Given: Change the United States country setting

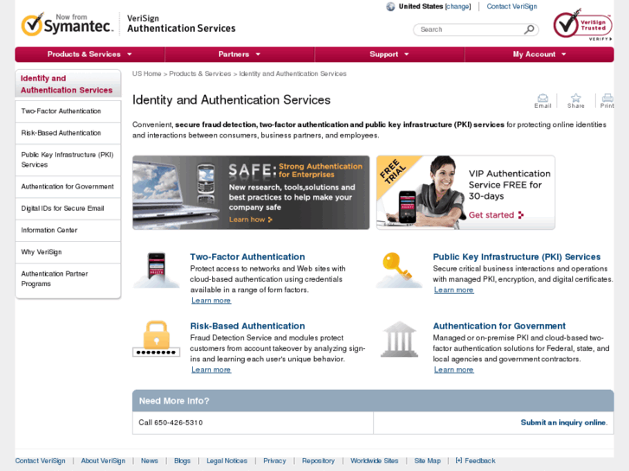Looking at the screenshot, I should coord(458,7).
